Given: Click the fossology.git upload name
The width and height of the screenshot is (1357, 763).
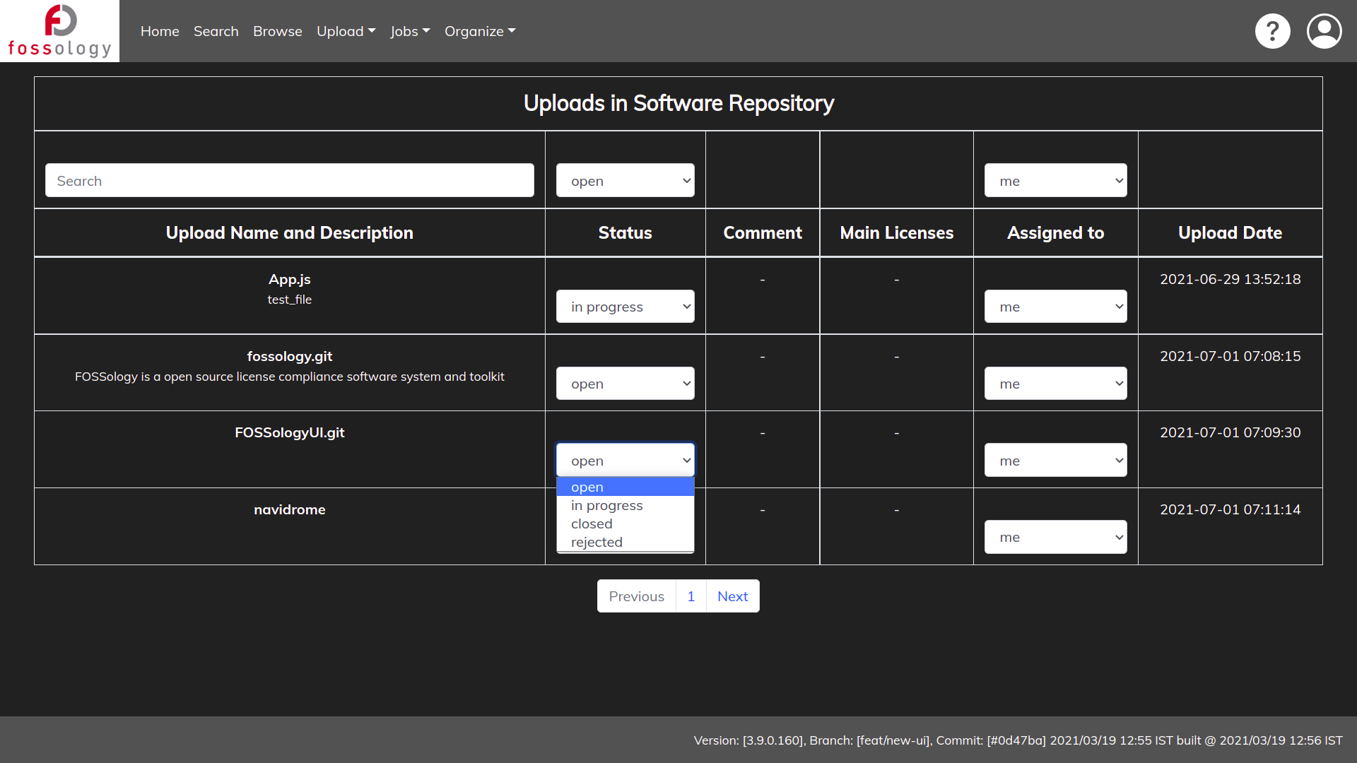Looking at the screenshot, I should [x=290, y=356].
